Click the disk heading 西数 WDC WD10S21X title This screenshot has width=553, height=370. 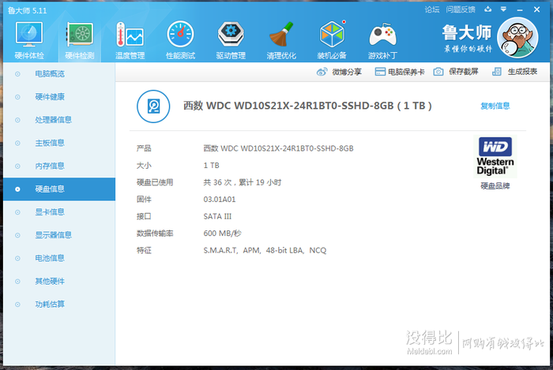tap(307, 106)
